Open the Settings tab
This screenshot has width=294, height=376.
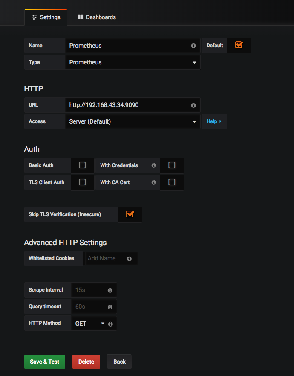46,17
